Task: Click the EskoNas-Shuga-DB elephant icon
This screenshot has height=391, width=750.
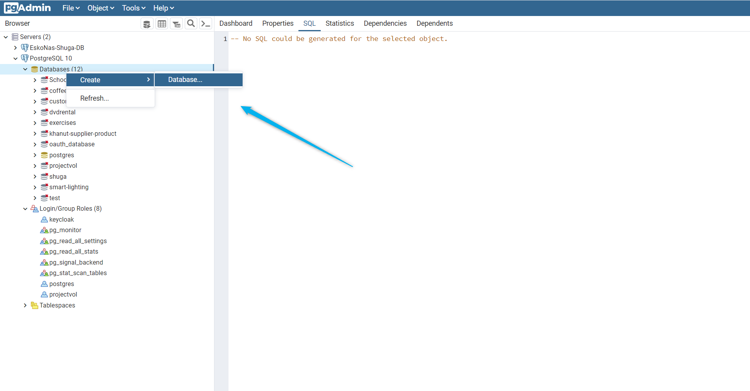Action: click(x=25, y=48)
